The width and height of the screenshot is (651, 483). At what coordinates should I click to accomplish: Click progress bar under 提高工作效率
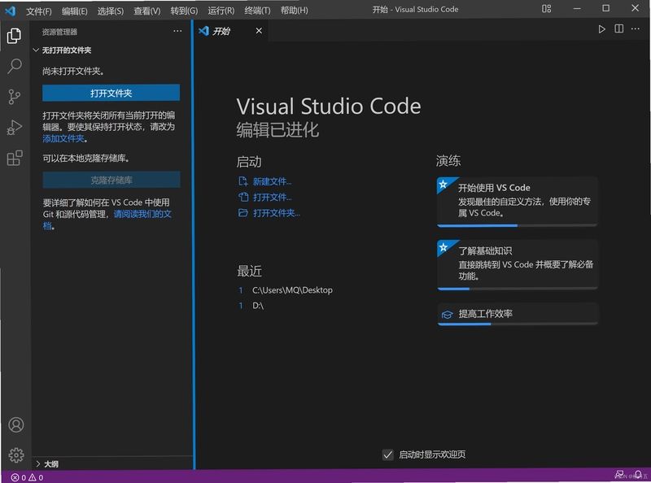[518, 324]
